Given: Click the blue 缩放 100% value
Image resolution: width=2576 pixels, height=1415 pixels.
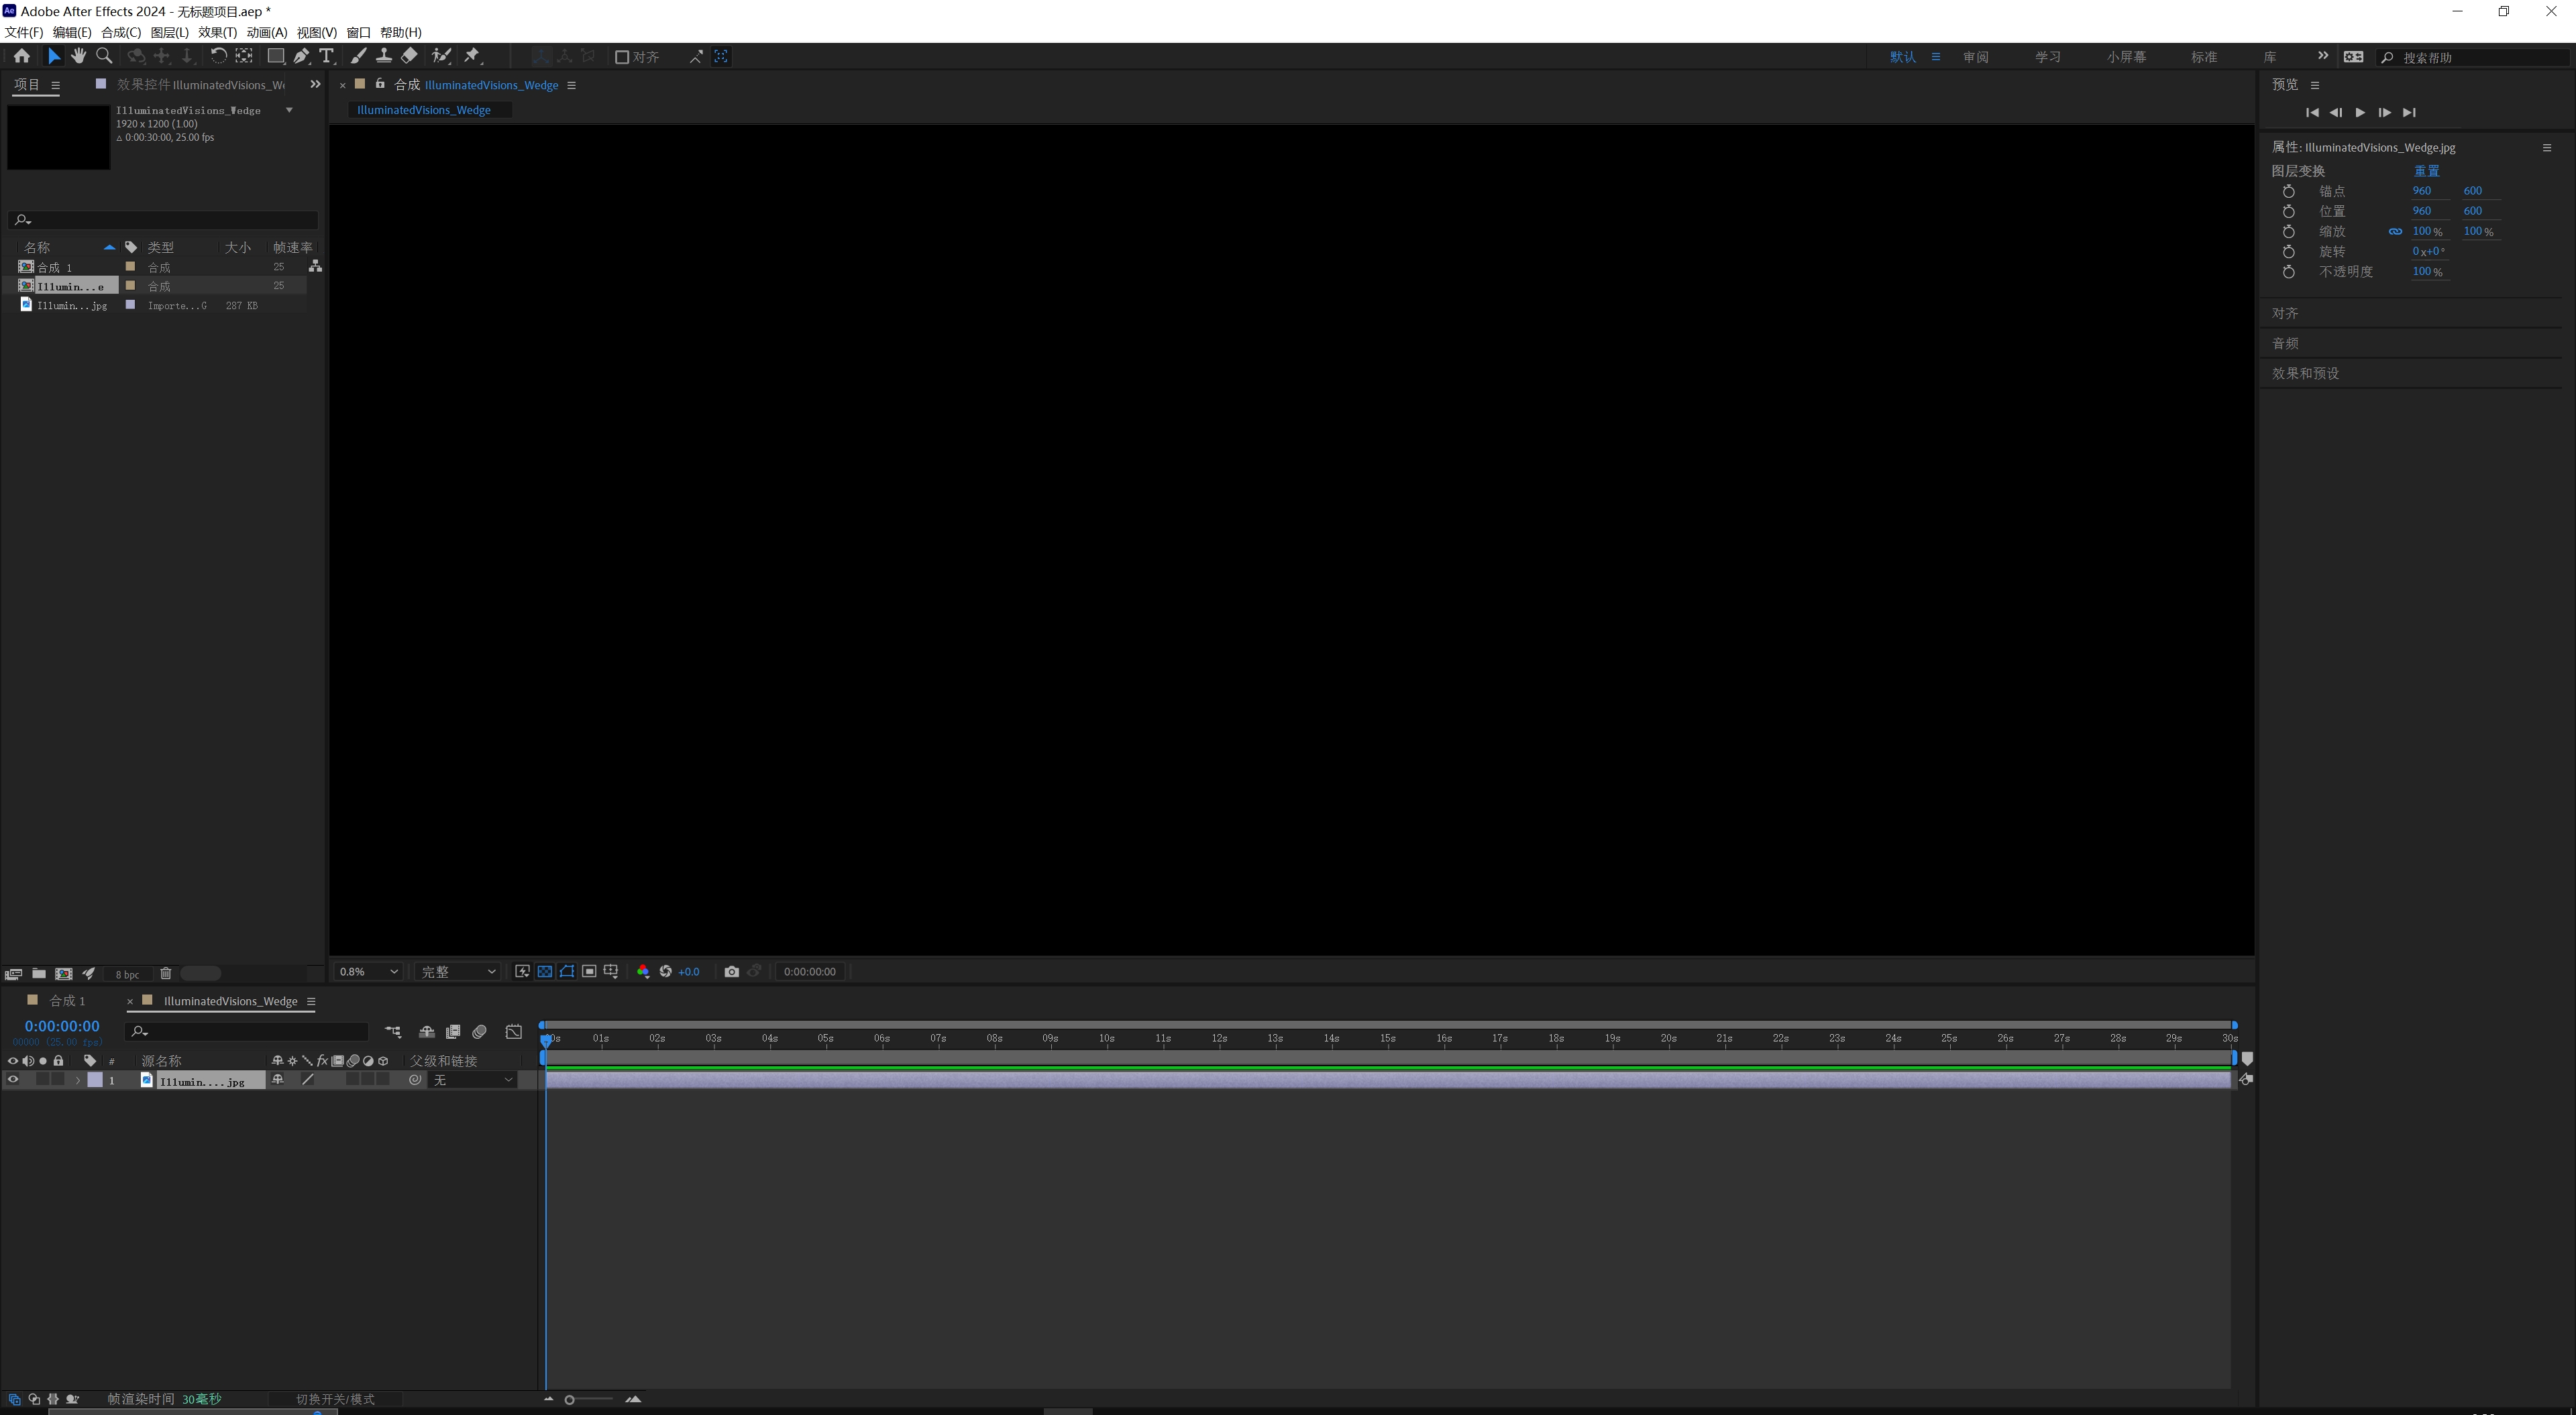Looking at the screenshot, I should point(2424,231).
